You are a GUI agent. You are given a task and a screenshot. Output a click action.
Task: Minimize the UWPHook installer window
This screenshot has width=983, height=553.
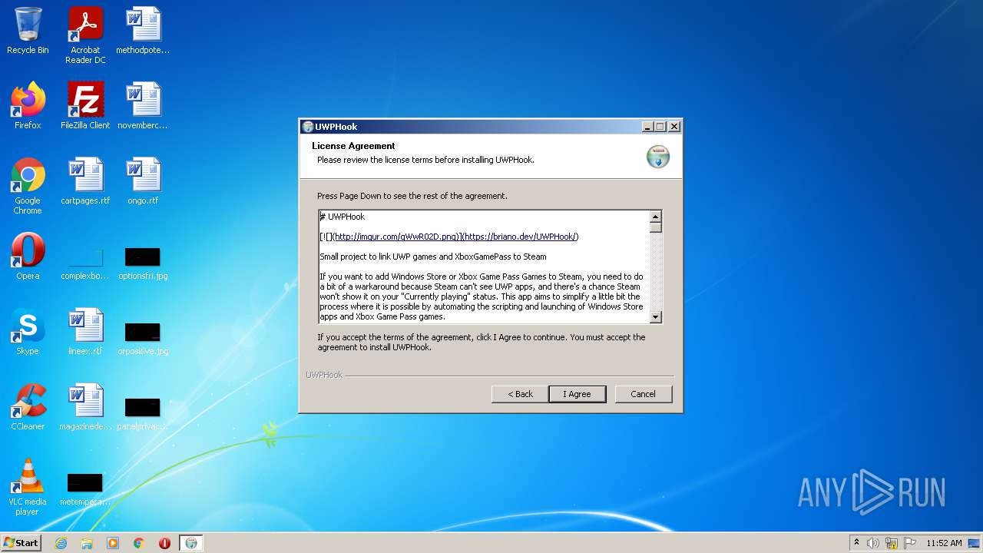click(x=647, y=127)
